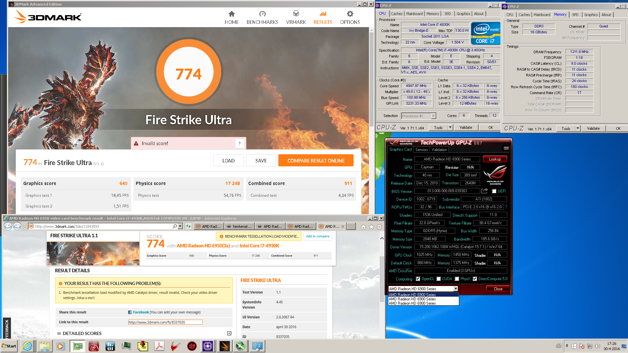Click the refresh icon in Internet Explorer
Screen dimensions: 628x353
[x=188, y=226]
